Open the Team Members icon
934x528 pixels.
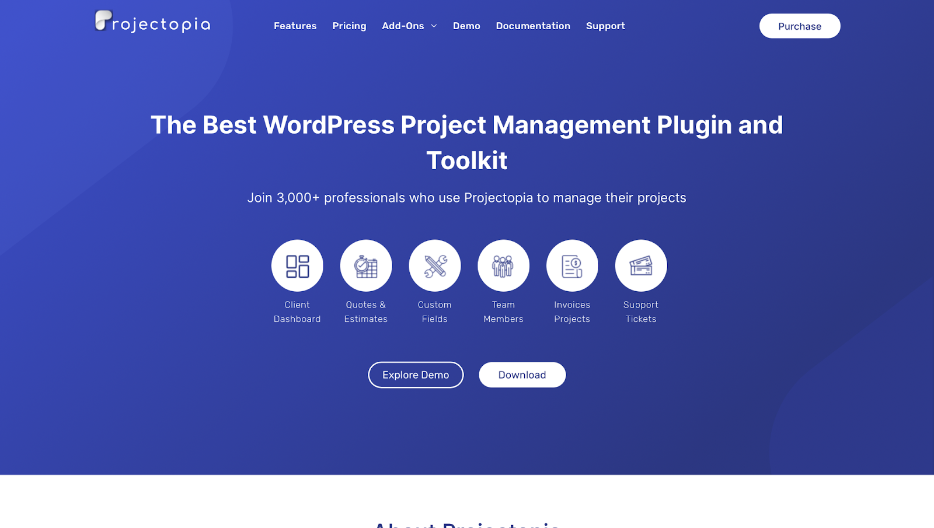(503, 265)
